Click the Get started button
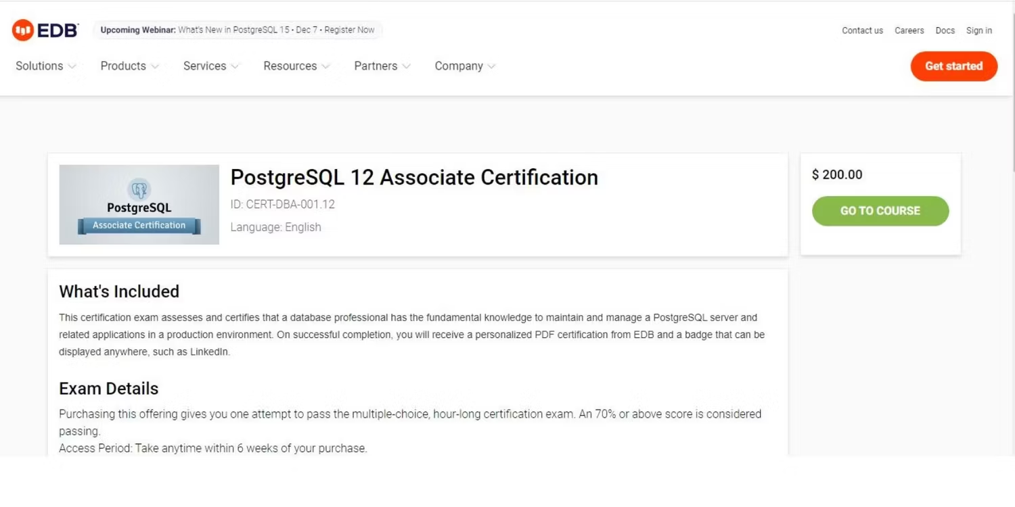The height and width of the screenshot is (507, 1015). [953, 66]
